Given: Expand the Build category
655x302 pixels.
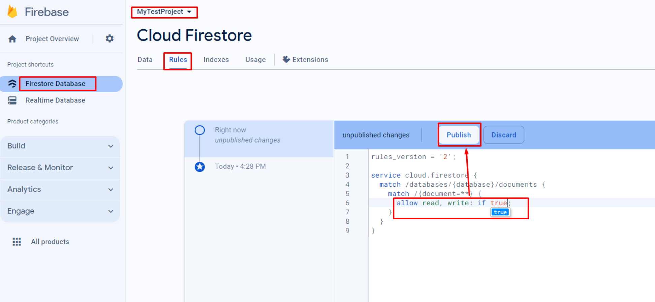Looking at the screenshot, I should tap(60, 146).
